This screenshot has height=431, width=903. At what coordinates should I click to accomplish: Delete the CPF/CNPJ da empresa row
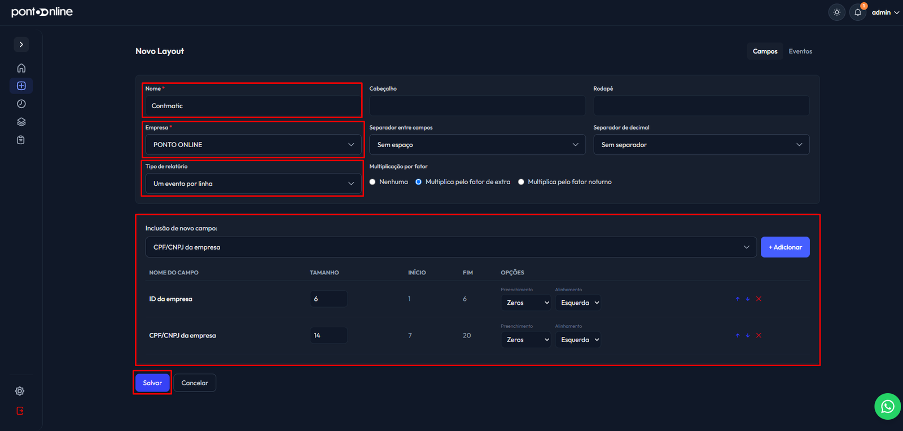coord(759,335)
